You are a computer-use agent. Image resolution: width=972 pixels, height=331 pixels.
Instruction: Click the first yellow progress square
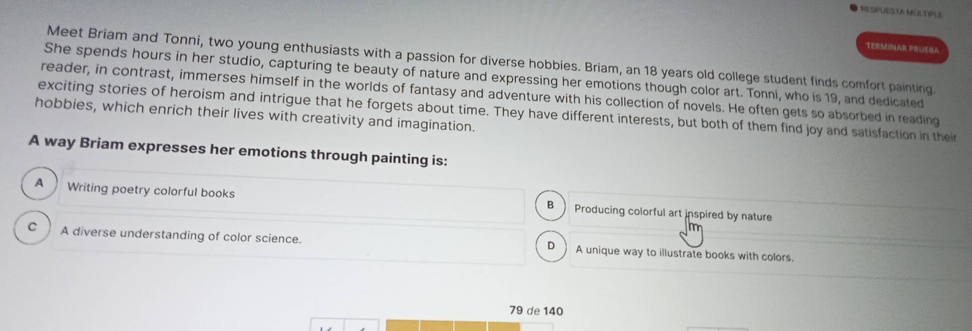pyautogui.click(x=403, y=326)
